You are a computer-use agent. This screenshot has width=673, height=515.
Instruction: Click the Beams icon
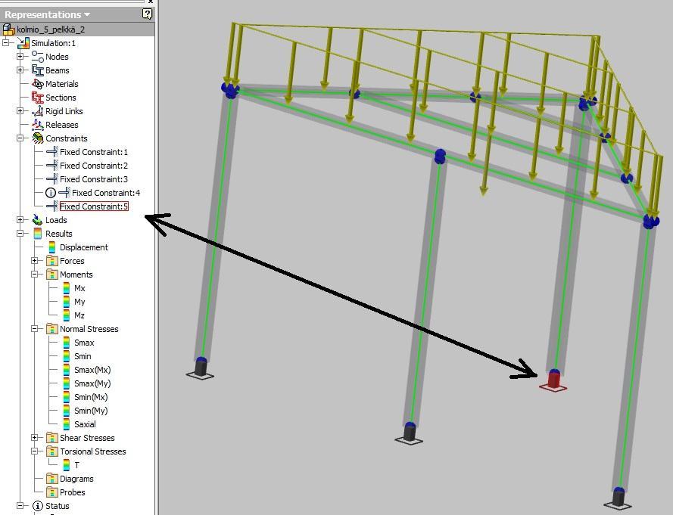(37, 70)
